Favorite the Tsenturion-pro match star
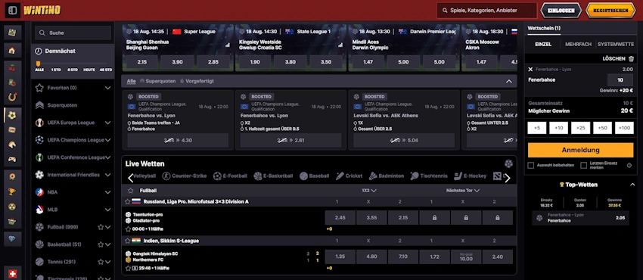This screenshot has width=643, height=280. point(128,229)
